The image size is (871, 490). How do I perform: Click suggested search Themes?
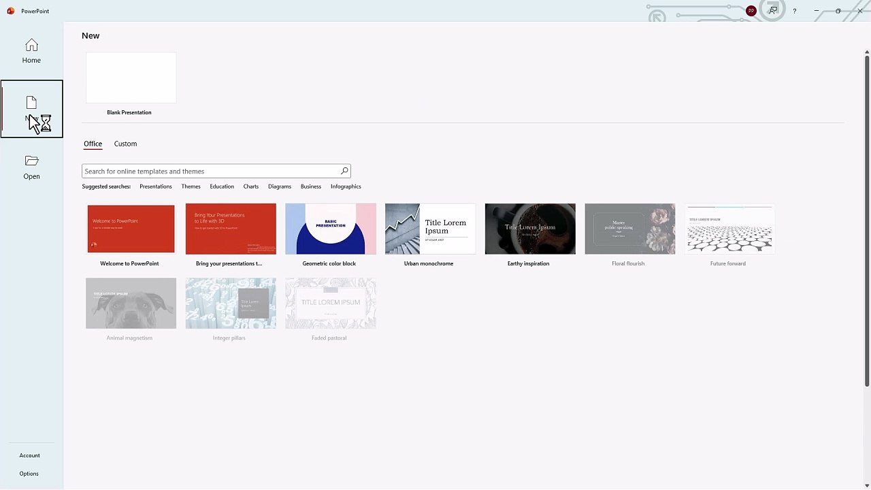click(191, 186)
